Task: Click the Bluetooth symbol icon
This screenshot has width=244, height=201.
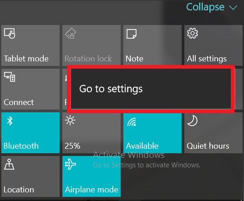Action: click(x=10, y=121)
